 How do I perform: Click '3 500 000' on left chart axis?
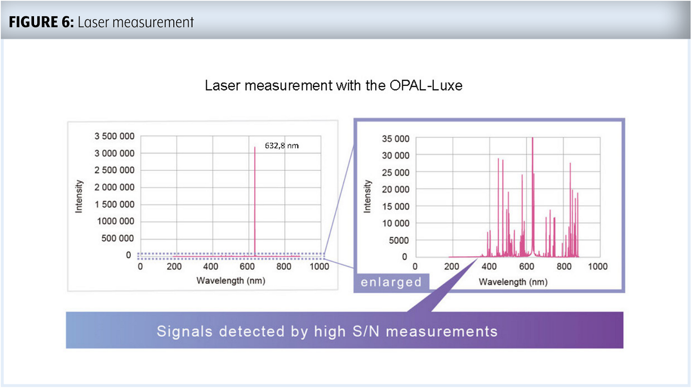pyautogui.click(x=114, y=136)
